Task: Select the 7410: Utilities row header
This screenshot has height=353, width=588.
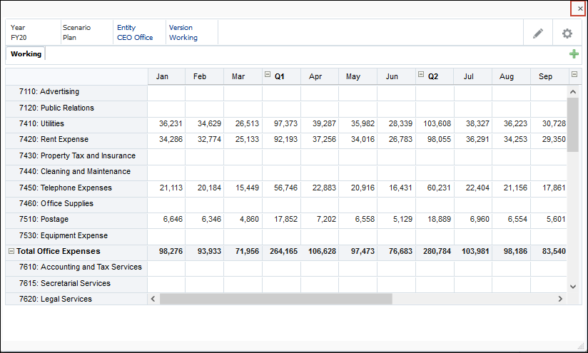Action: [52, 123]
